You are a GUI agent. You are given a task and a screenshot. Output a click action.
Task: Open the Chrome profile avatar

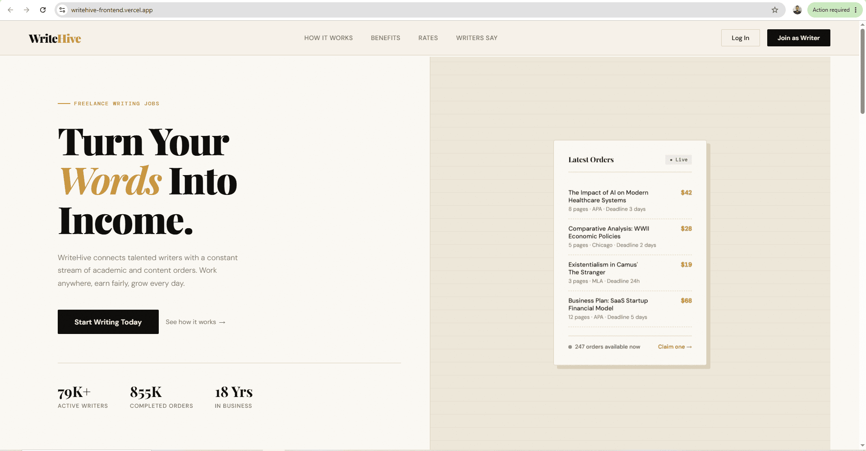(797, 10)
